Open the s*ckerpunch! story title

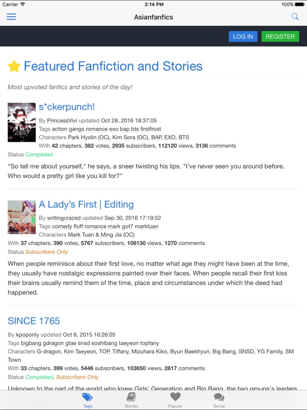67,107
